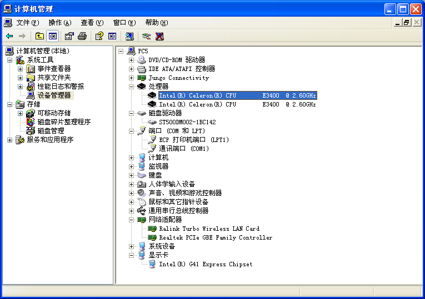Click the 磁盘管理 icon
This screenshot has width=425, height=299.
tap(31, 131)
